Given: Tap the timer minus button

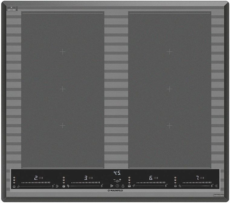Looking at the screenshot, I should (115, 180).
